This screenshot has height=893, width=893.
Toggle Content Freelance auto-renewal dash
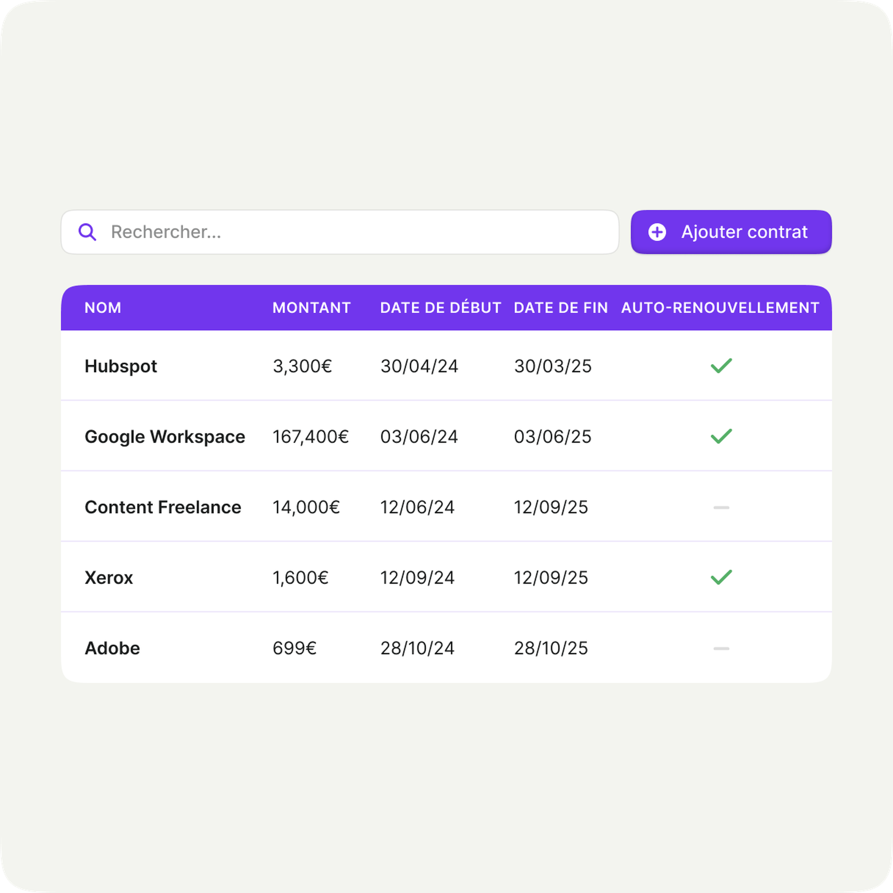pyautogui.click(x=720, y=507)
